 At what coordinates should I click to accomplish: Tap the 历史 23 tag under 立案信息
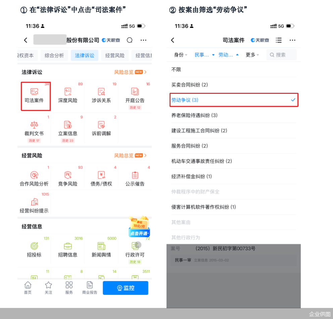[68, 140]
